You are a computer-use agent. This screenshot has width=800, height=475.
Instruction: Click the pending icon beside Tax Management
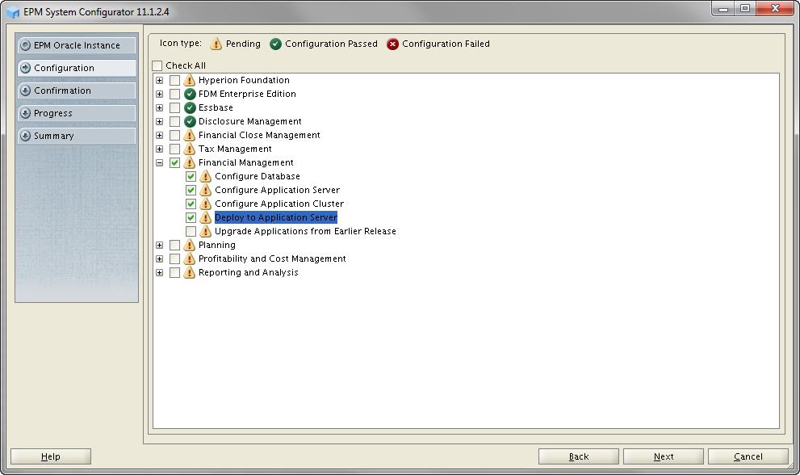190,149
